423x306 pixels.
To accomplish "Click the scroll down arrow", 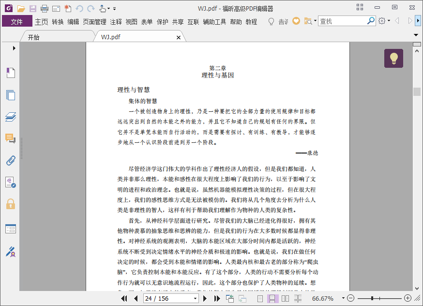I will click(417, 288).
